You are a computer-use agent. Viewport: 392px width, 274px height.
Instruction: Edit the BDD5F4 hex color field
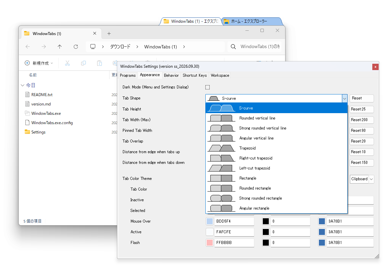(234, 221)
